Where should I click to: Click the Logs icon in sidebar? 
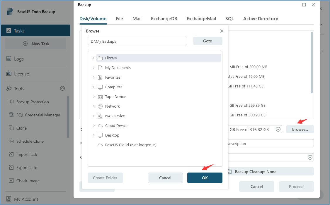[9, 58]
